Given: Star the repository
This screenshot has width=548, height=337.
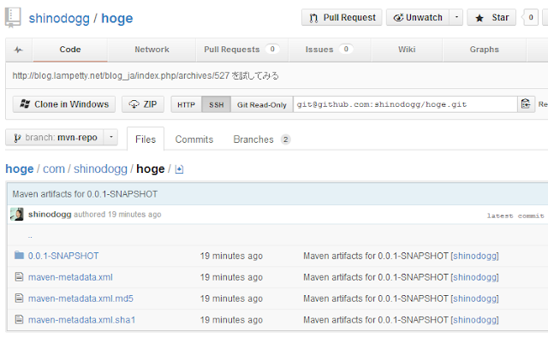Looking at the screenshot, I should pyautogui.click(x=491, y=17).
